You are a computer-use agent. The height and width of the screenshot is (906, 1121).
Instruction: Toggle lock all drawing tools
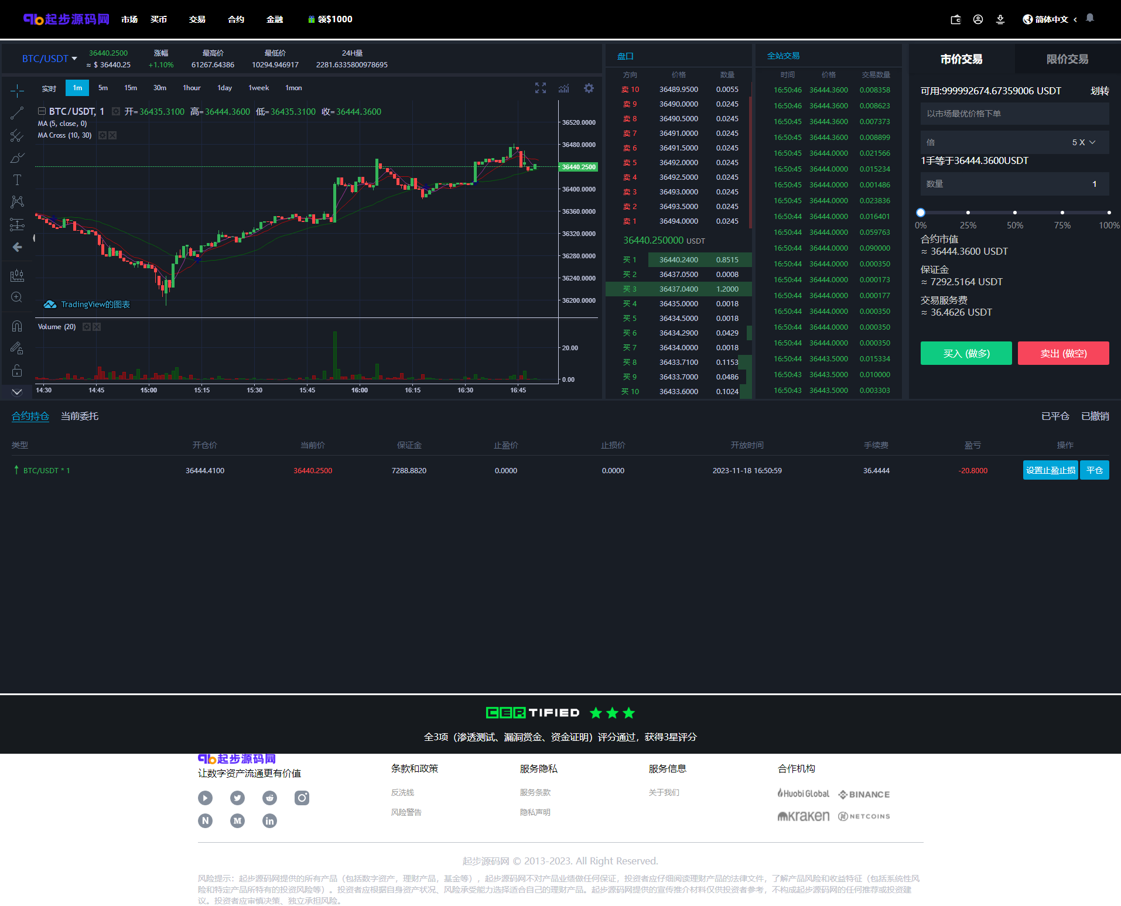(17, 371)
